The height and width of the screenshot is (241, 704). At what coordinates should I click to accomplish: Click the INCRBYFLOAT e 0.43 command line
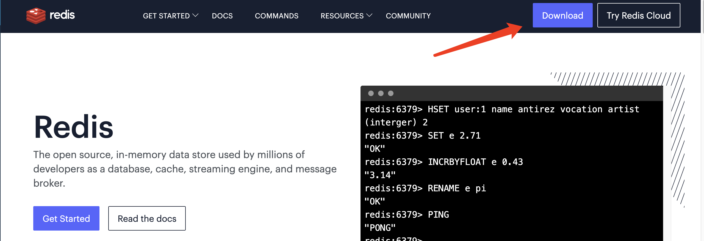(x=444, y=162)
